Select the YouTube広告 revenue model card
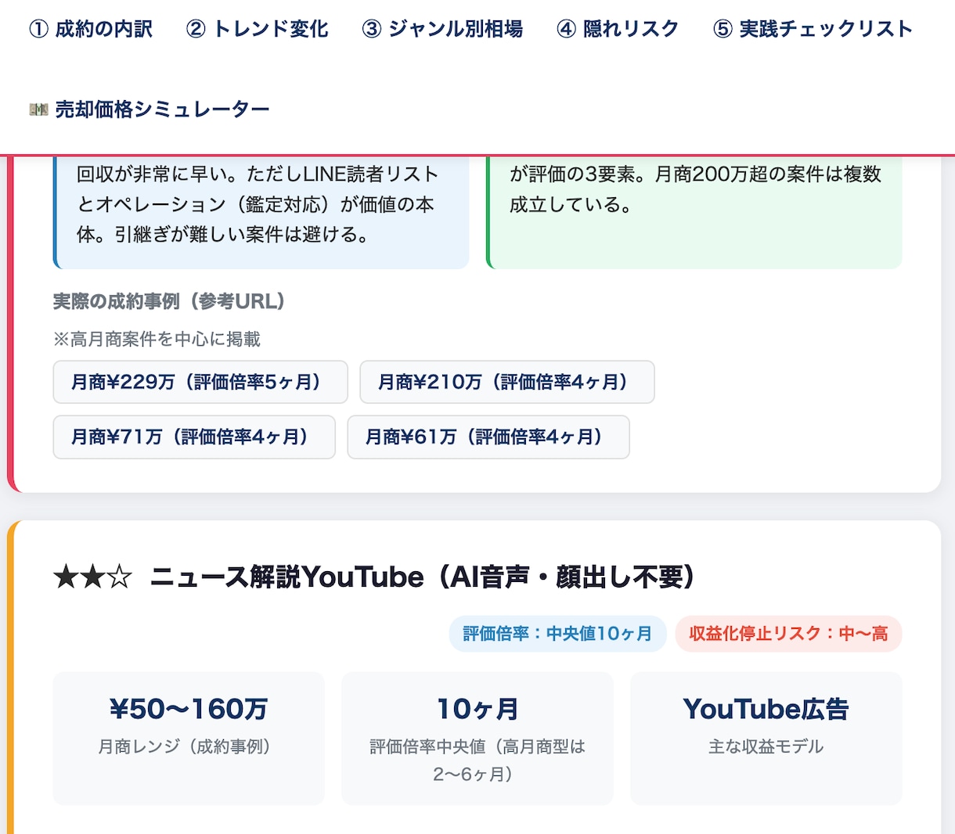Screen dimensions: 955x834 [x=766, y=738]
